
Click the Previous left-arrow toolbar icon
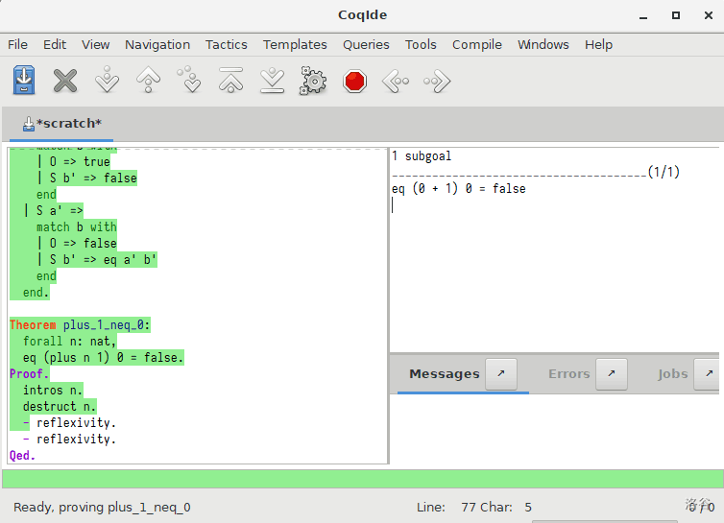click(396, 81)
